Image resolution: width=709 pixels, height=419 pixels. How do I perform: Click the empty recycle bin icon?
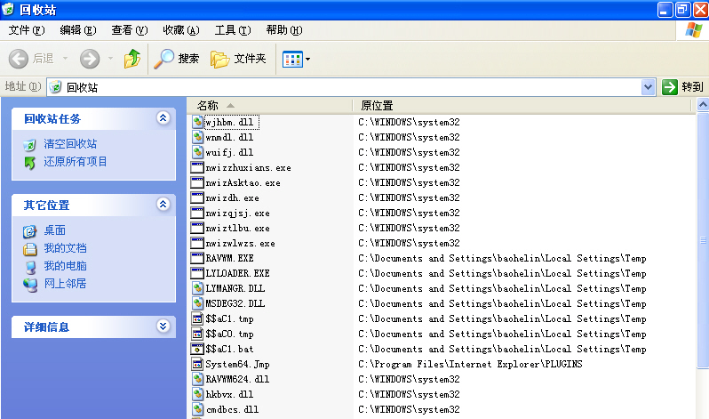(x=30, y=145)
